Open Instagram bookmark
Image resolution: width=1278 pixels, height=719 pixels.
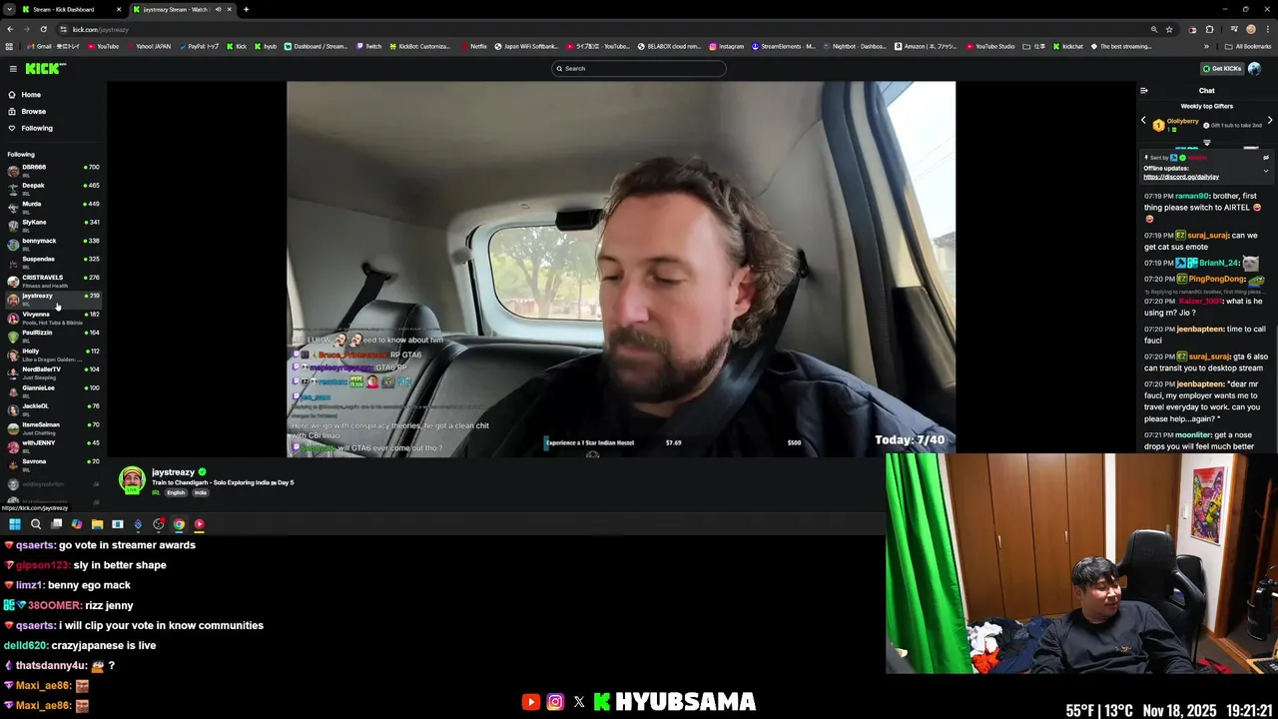pos(727,46)
